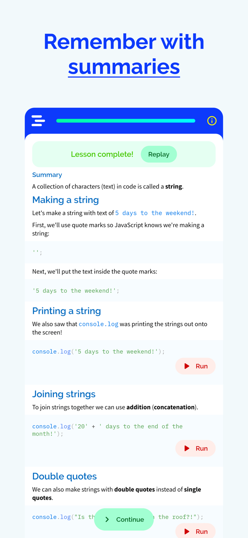
Task: Run the double quotes code example
Action: pyautogui.click(x=195, y=532)
